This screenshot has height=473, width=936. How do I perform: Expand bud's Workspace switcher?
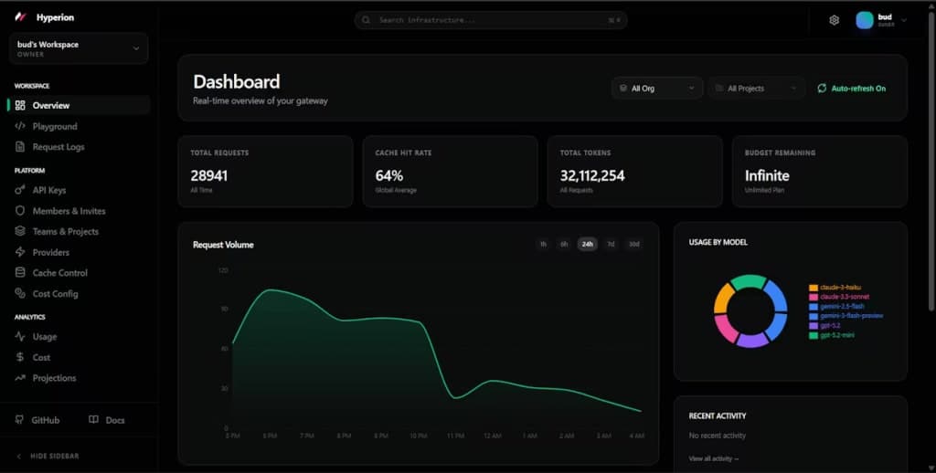pos(79,48)
